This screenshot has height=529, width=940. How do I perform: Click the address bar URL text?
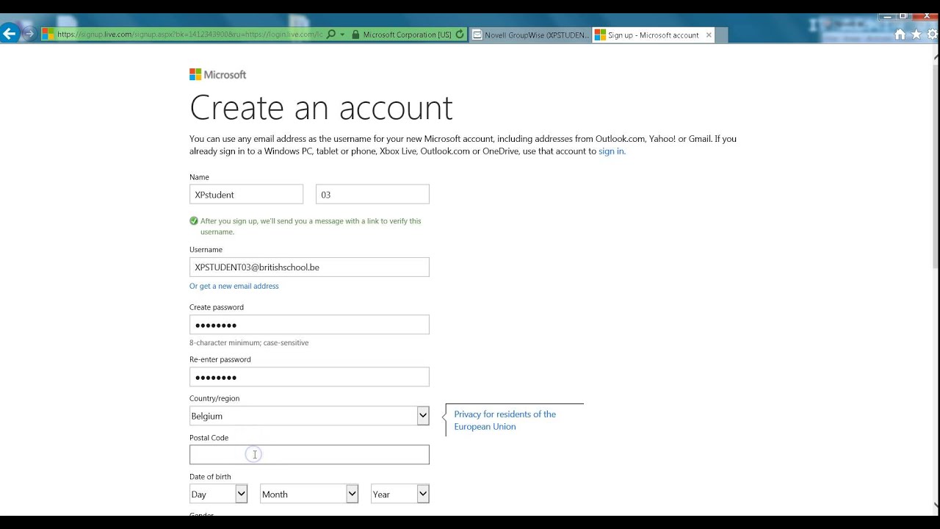pyautogui.click(x=189, y=35)
